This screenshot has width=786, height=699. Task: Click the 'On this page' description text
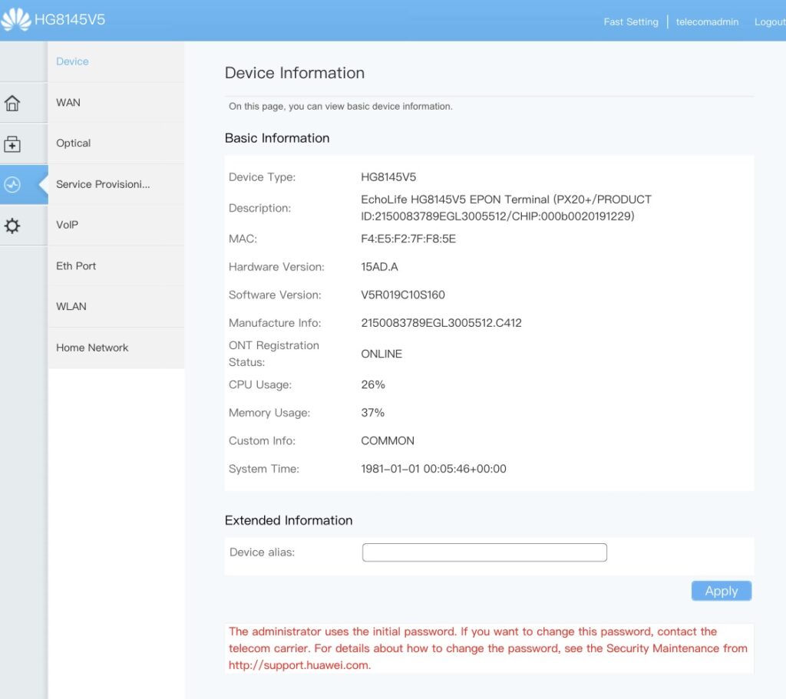(340, 106)
